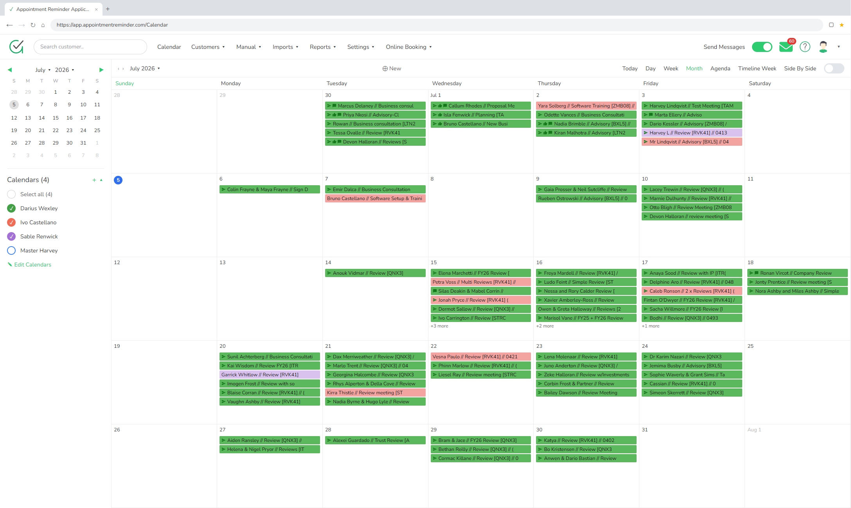Click the New appointment button
Image resolution: width=851 pixels, height=508 pixels.
[392, 69]
